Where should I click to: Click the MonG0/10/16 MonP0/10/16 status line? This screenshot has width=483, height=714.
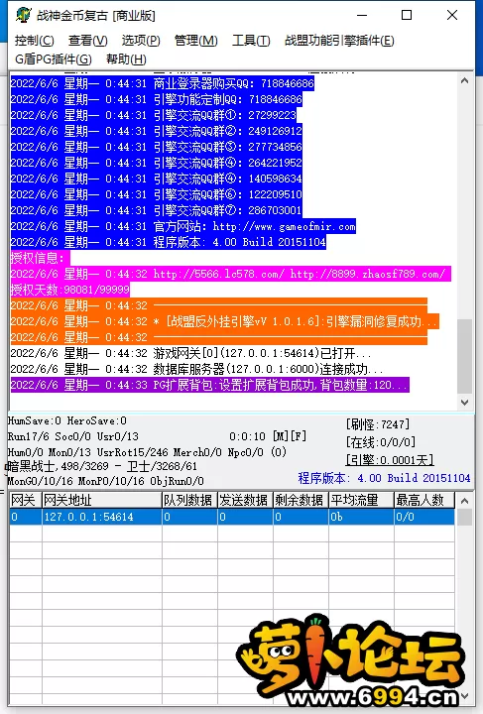pos(105,481)
